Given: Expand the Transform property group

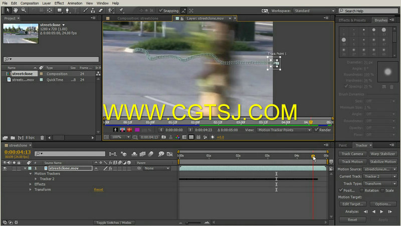Looking at the screenshot, I should coord(31,190).
